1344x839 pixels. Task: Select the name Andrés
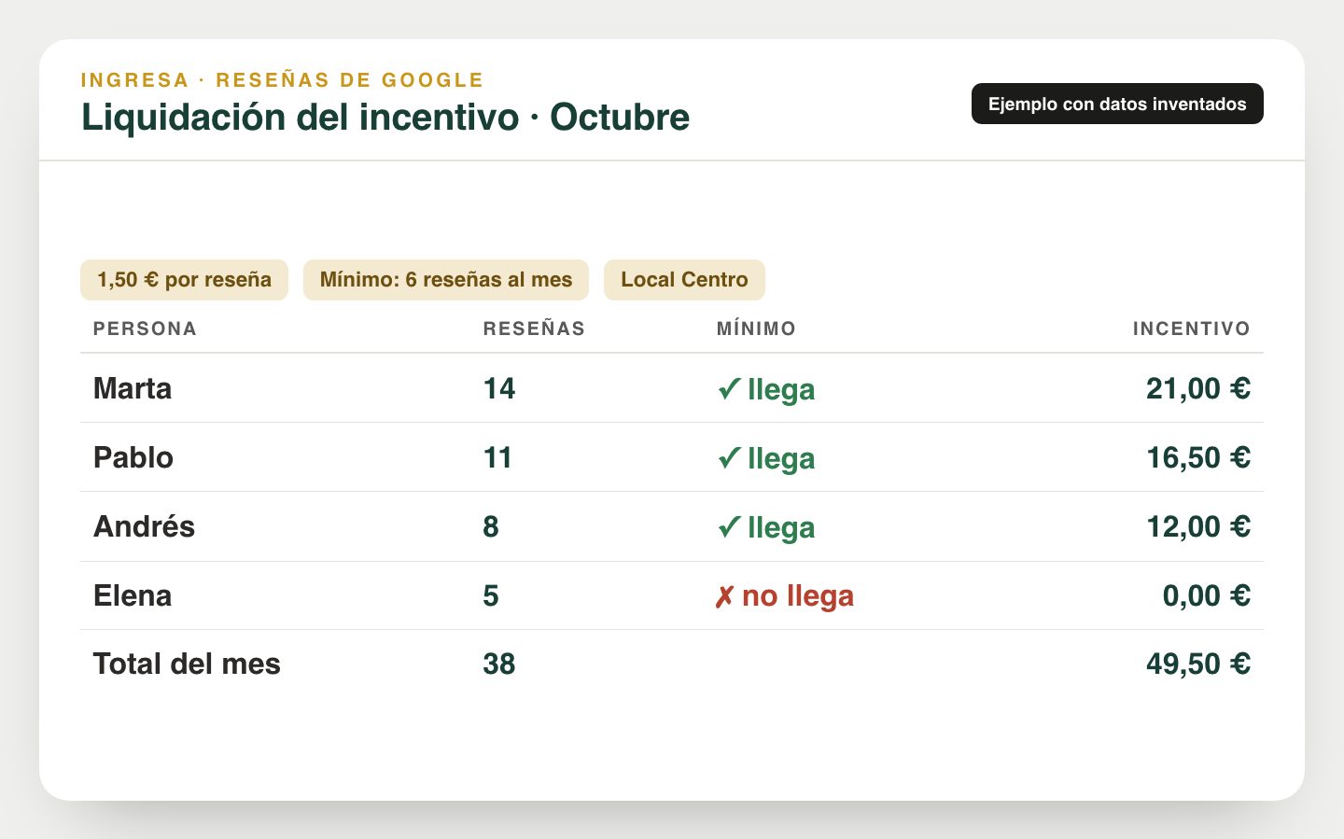pyautogui.click(x=144, y=526)
